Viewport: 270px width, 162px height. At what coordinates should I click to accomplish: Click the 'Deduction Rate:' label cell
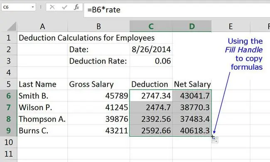tap(99, 61)
